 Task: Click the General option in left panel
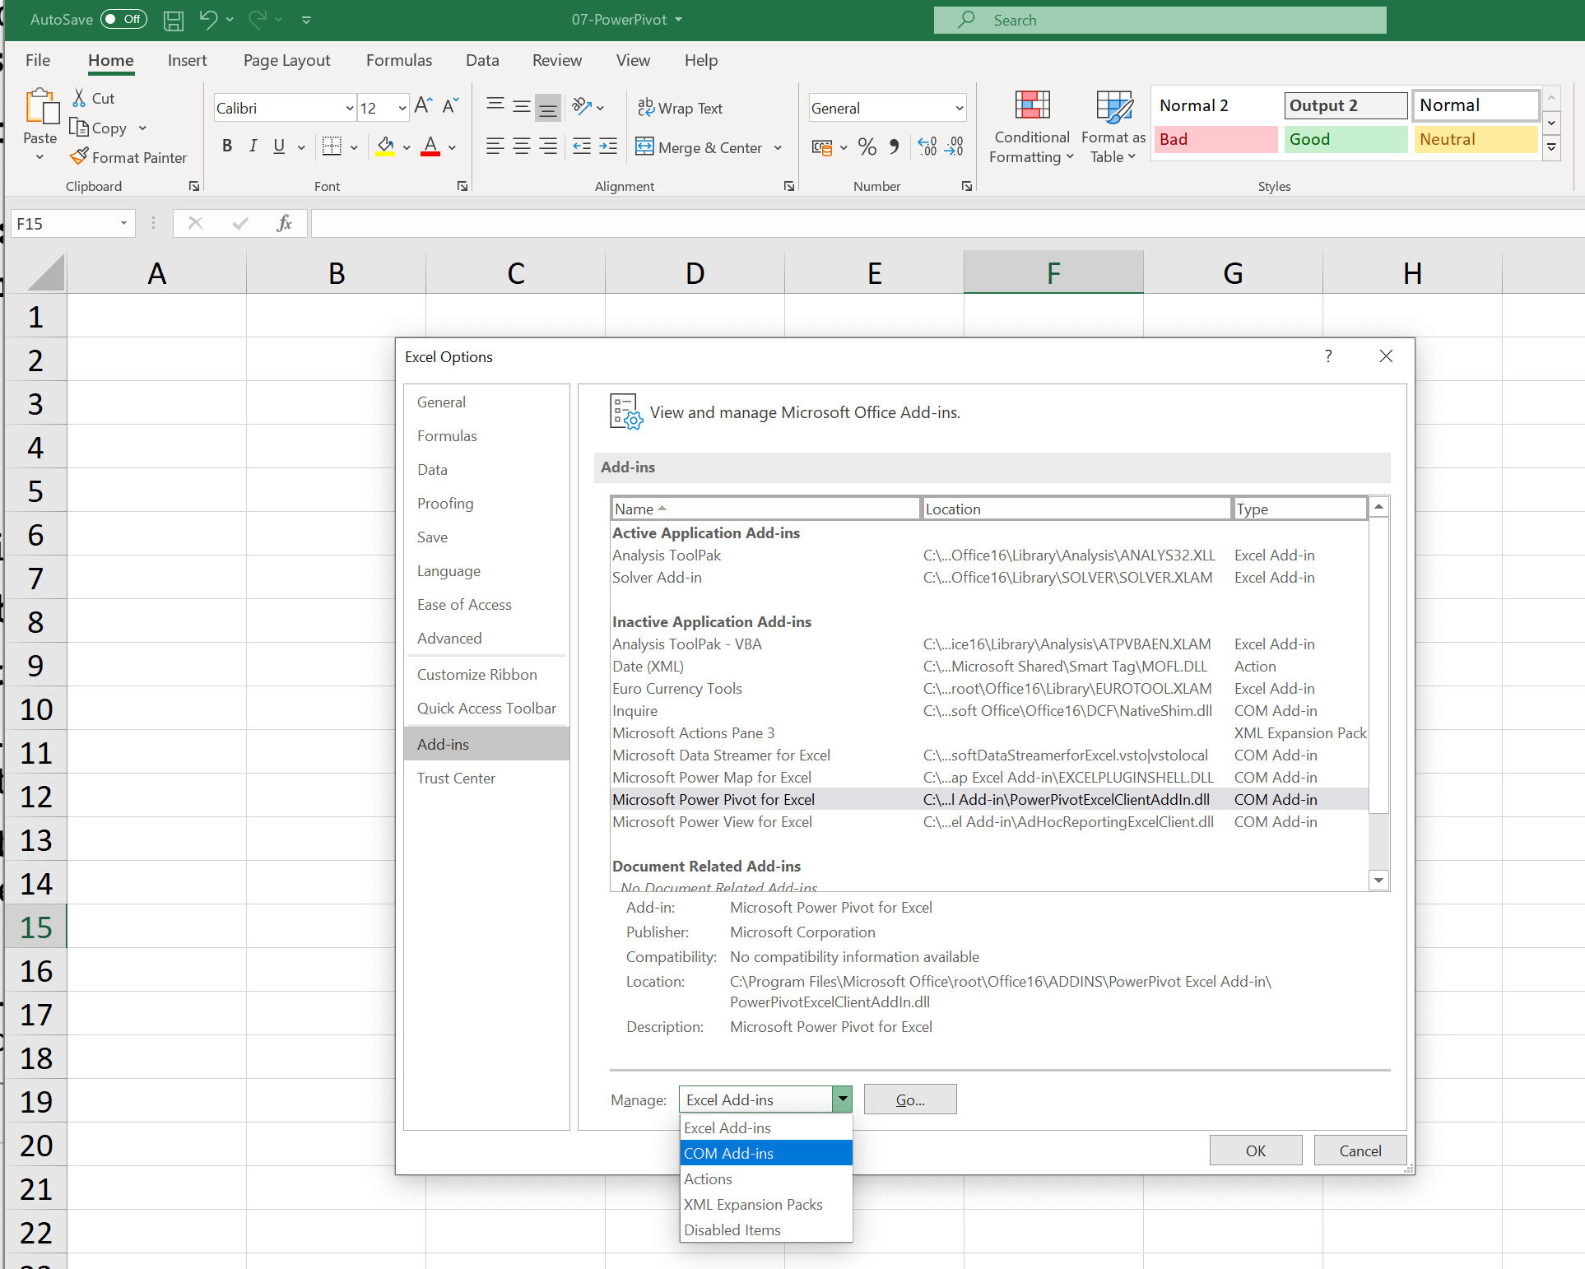click(x=443, y=402)
